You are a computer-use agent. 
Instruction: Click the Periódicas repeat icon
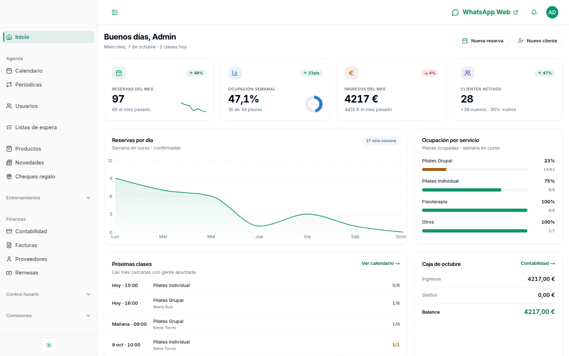pos(9,85)
